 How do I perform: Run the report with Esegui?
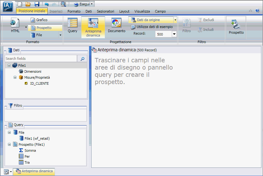click(82, 4)
